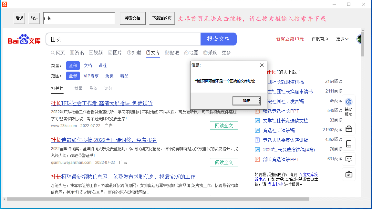Sort results by 相关性
Screen dimensions: 372x209
coord(57,89)
